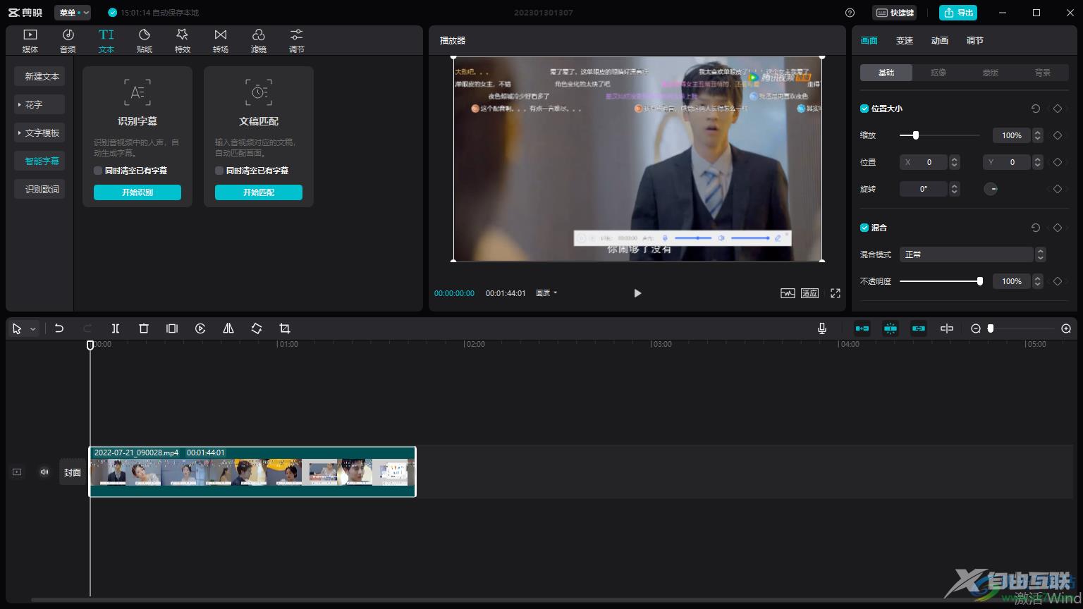Reset the 位置大小 section
The width and height of the screenshot is (1083, 609).
coord(1036,109)
